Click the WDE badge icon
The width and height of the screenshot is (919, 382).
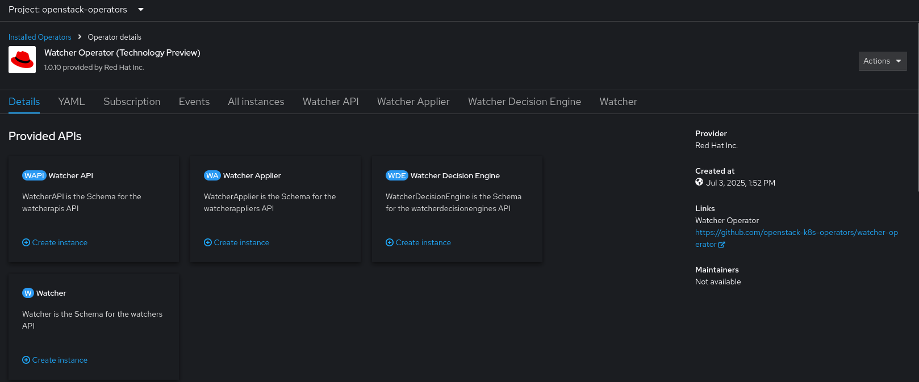pos(396,175)
